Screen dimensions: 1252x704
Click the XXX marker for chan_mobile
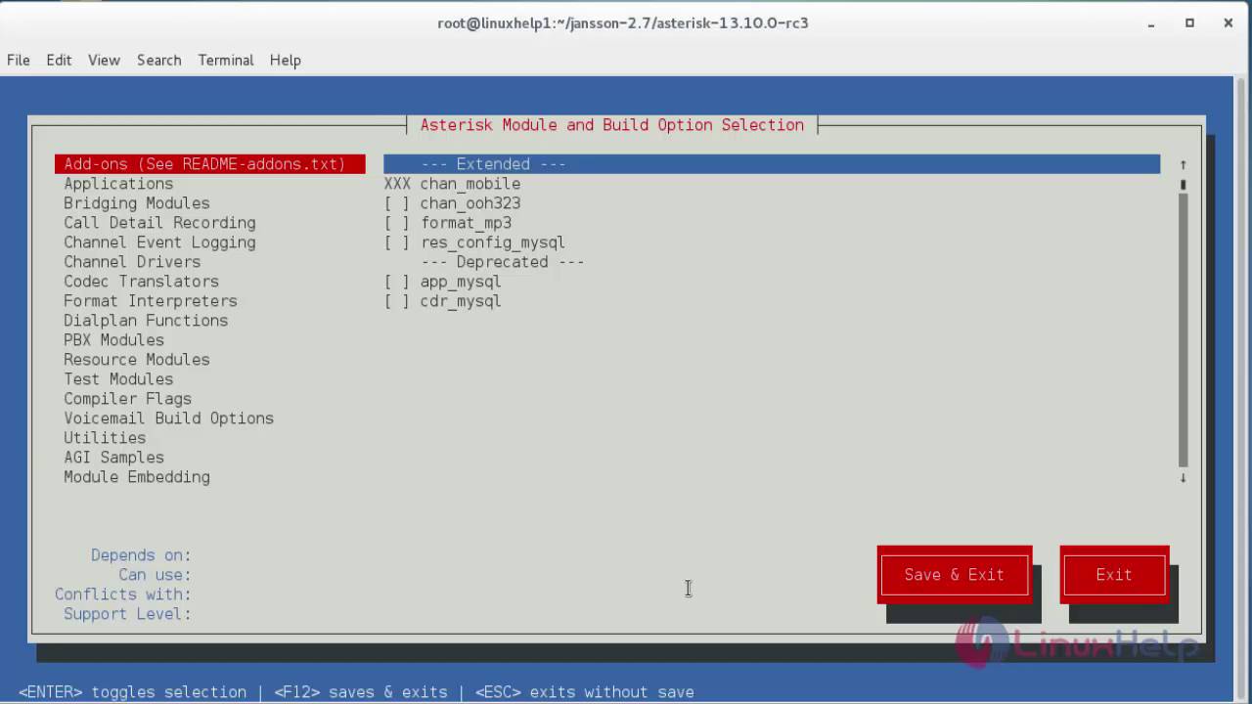[x=397, y=184]
